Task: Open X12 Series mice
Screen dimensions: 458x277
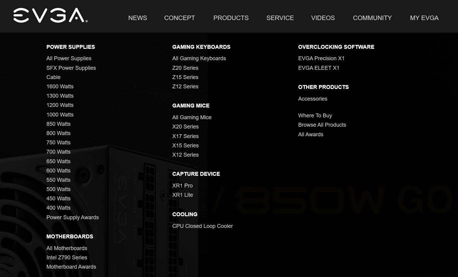Action: [x=186, y=155]
